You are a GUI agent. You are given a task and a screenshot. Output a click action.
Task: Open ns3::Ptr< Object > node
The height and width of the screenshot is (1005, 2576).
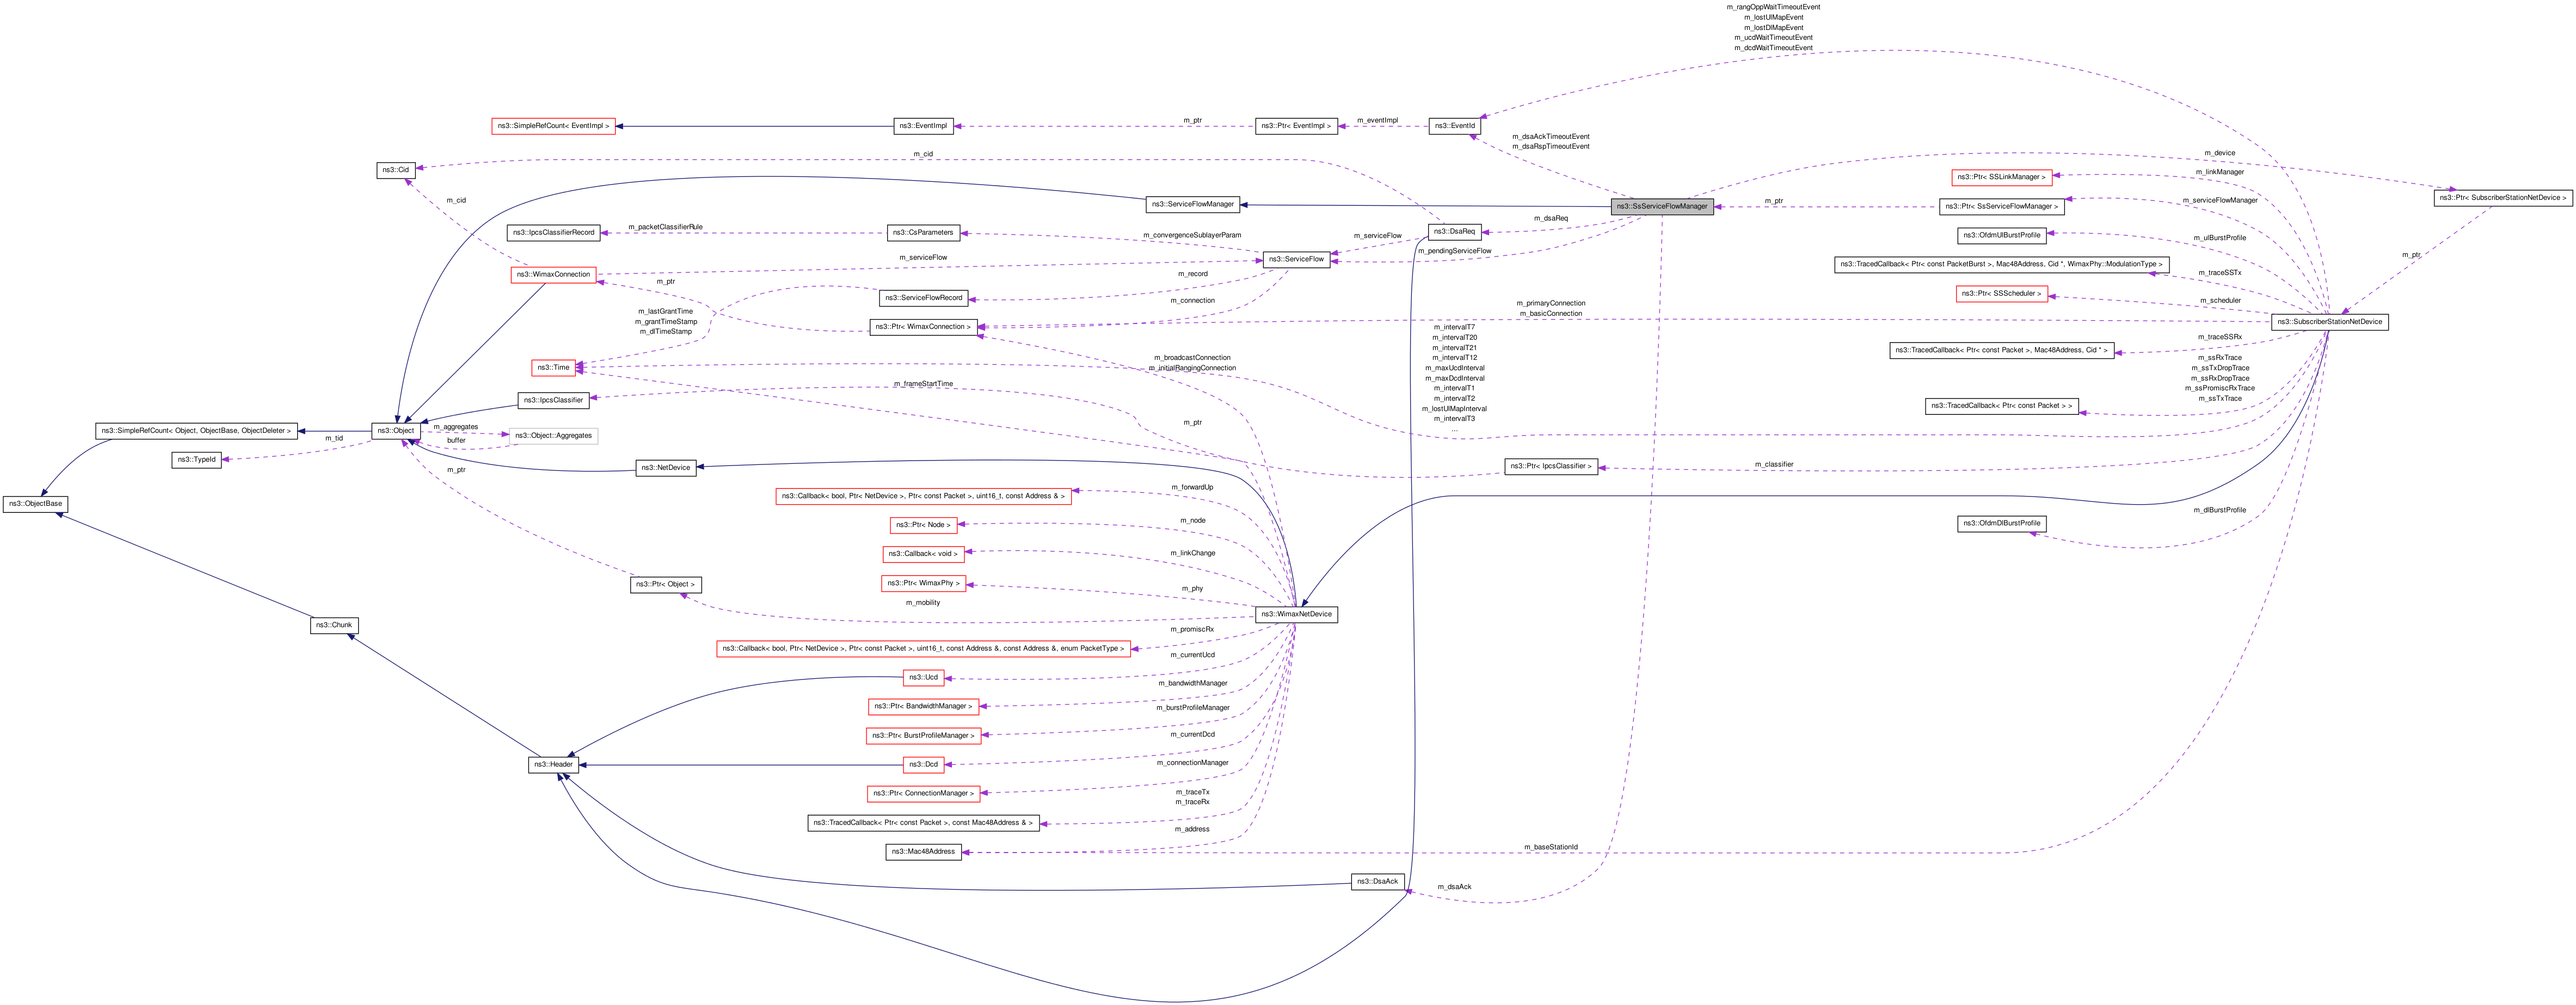tap(666, 584)
